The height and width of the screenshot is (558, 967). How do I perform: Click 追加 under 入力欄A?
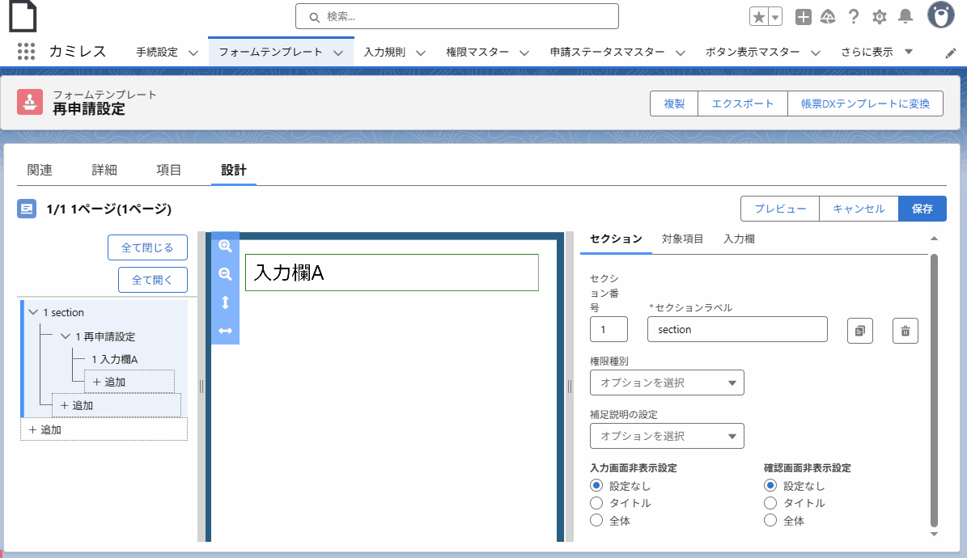[129, 383]
